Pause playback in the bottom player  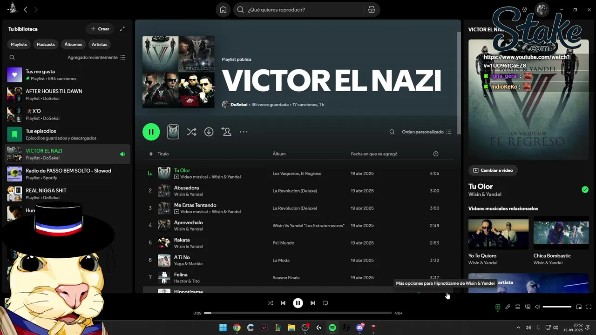tap(298, 303)
